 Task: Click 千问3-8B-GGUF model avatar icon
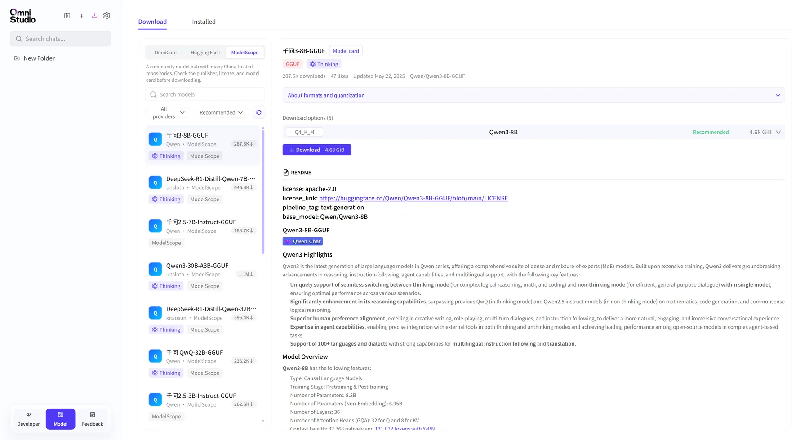coord(155,139)
